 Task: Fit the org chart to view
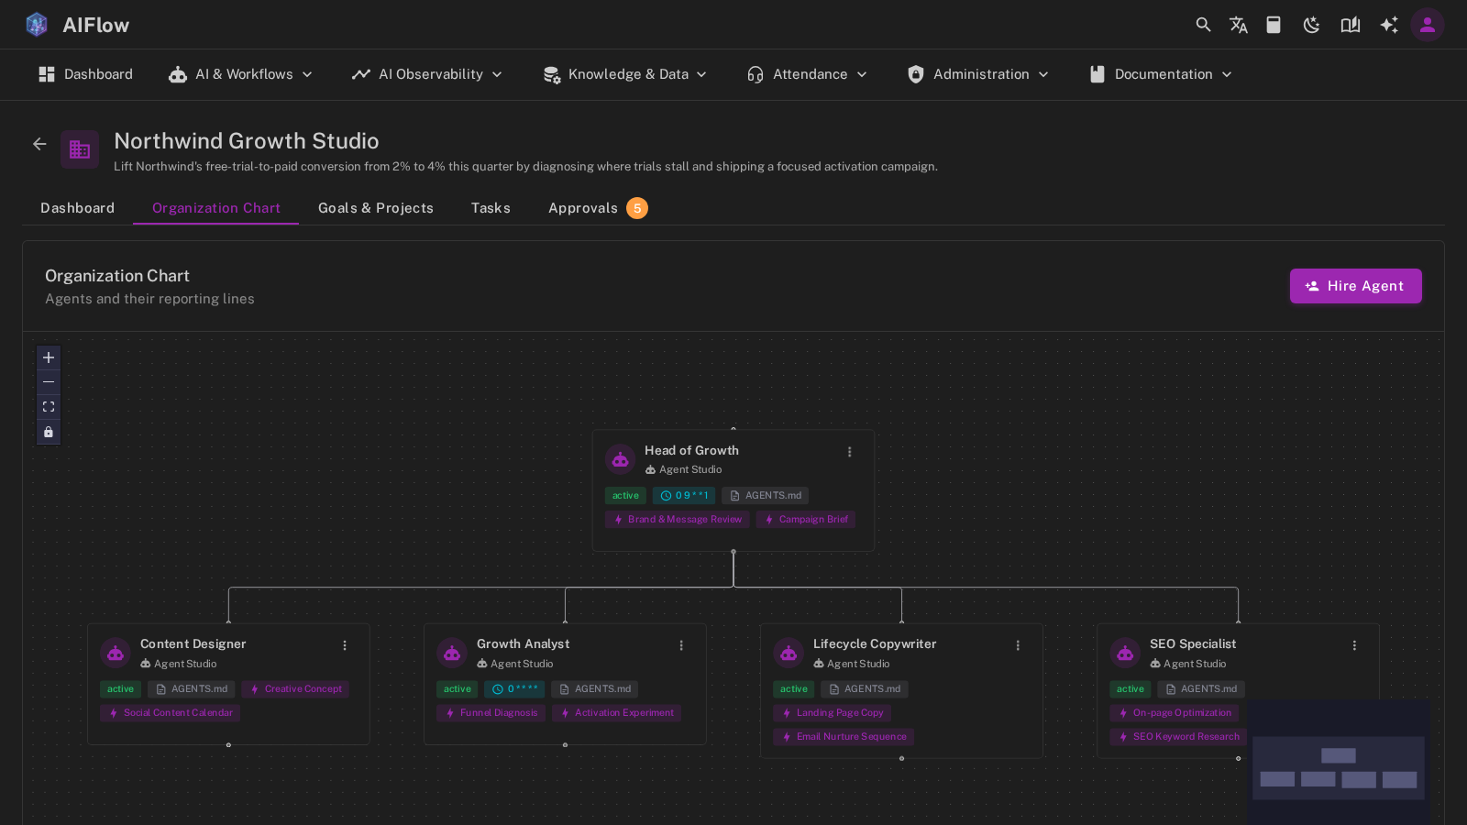point(49,407)
